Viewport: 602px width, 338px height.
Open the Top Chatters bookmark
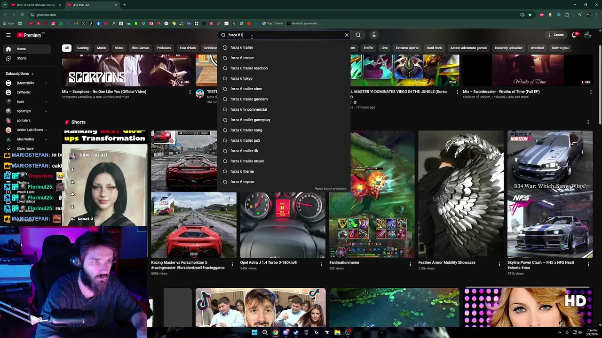(x=273, y=23)
